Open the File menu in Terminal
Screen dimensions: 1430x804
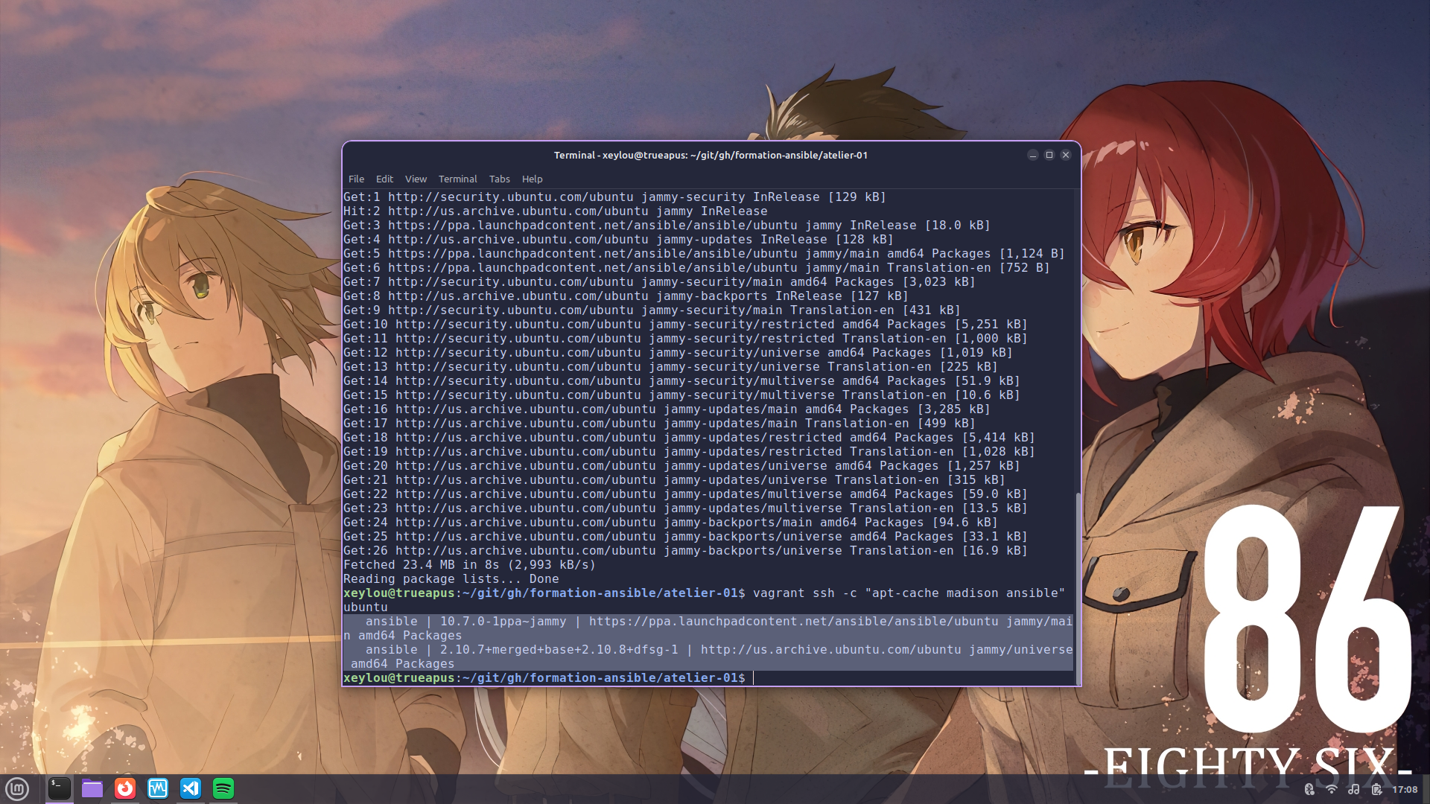point(356,179)
